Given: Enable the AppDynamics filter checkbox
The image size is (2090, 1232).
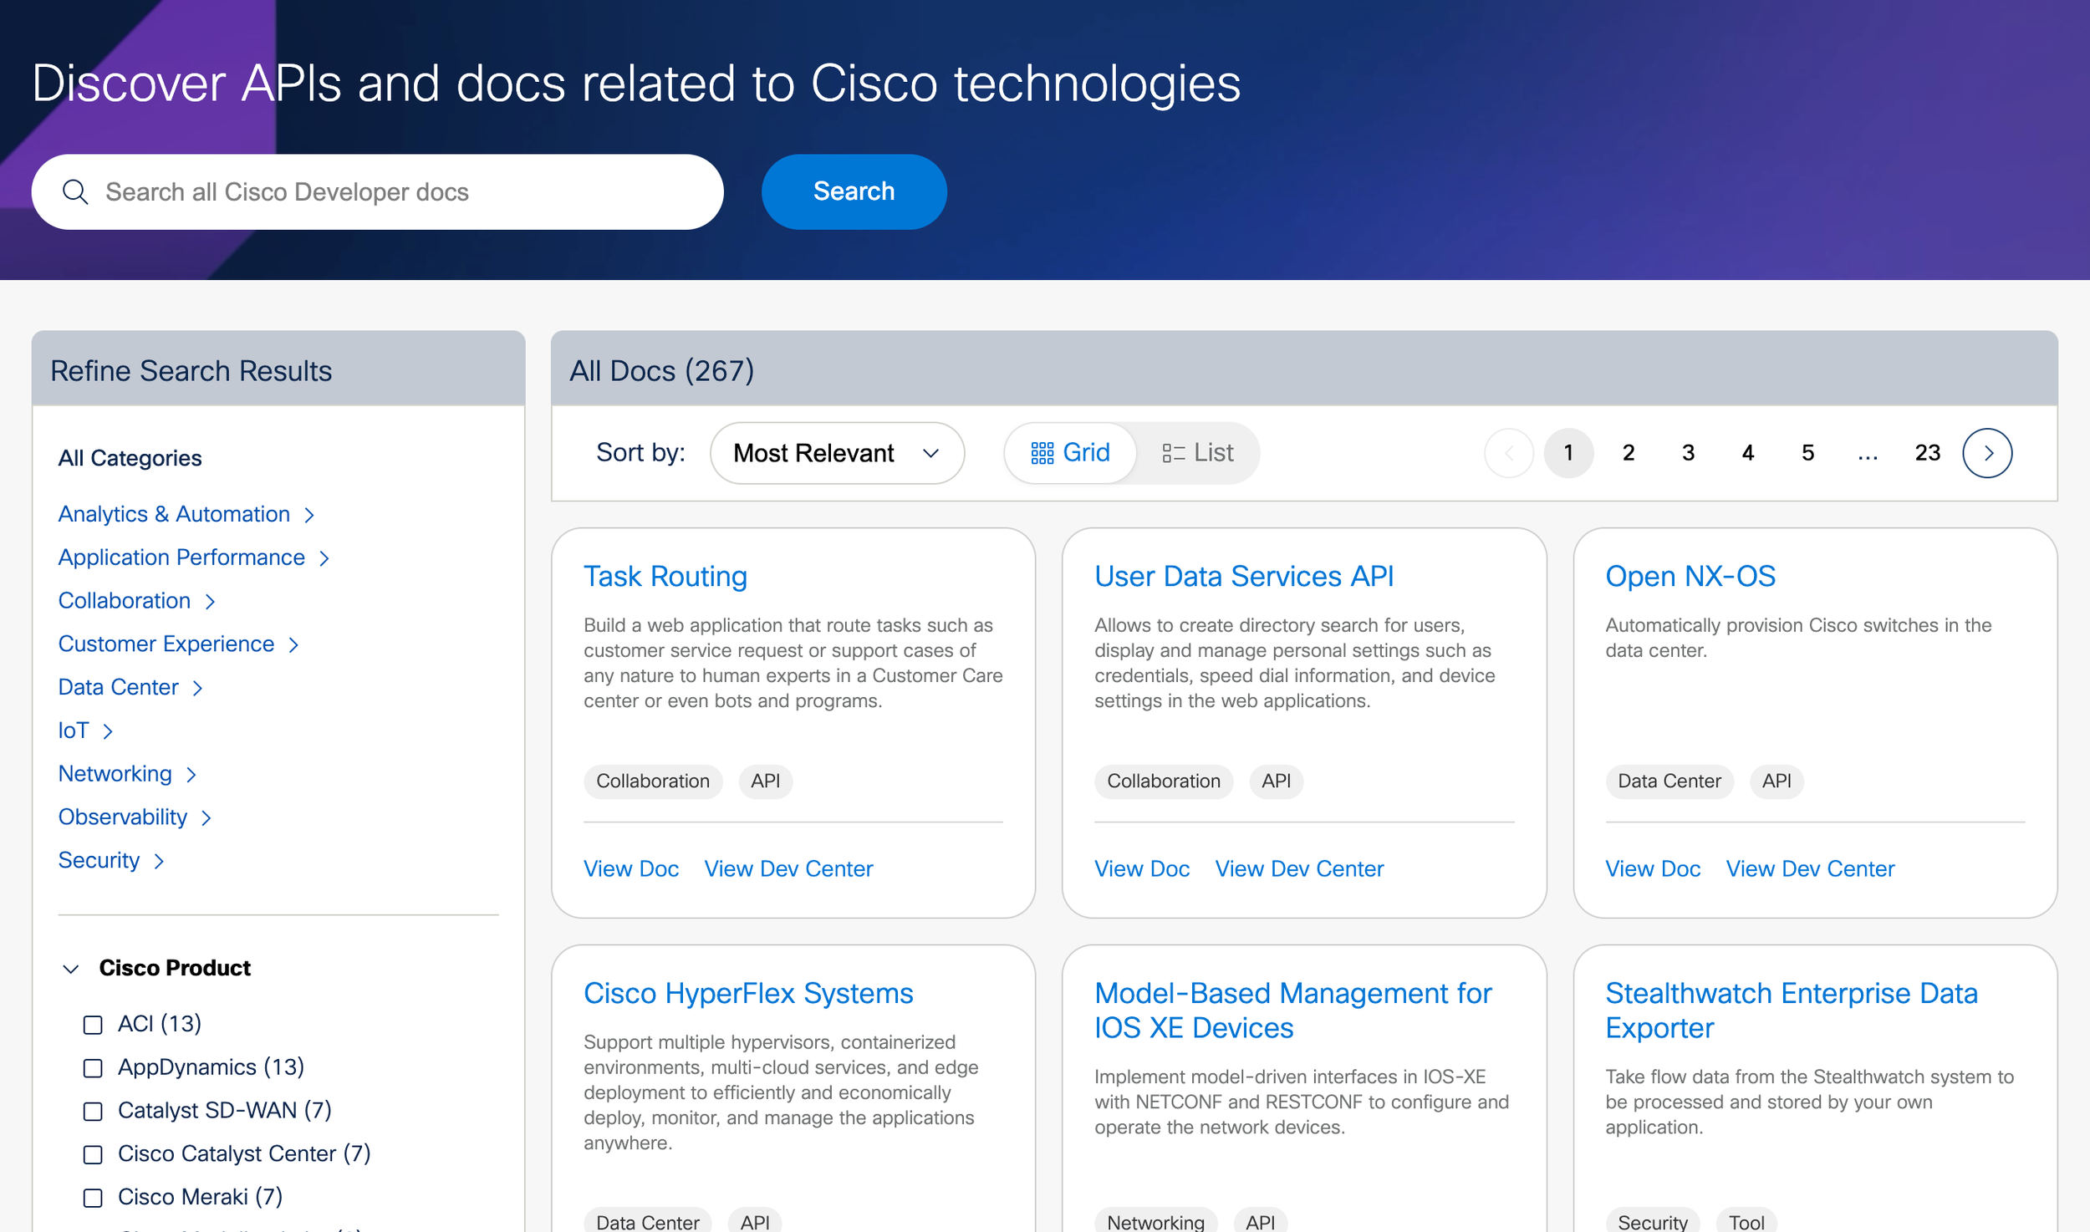Looking at the screenshot, I should tap(93, 1068).
